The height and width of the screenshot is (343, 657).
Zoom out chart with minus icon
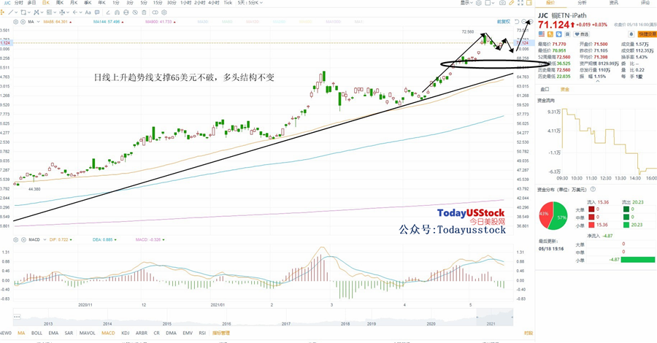pyautogui.click(x=523, y=21)
